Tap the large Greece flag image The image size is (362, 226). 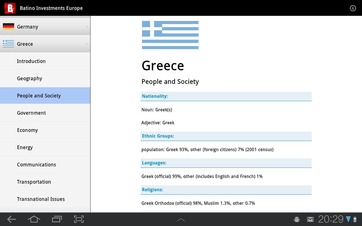coord(170,35)
